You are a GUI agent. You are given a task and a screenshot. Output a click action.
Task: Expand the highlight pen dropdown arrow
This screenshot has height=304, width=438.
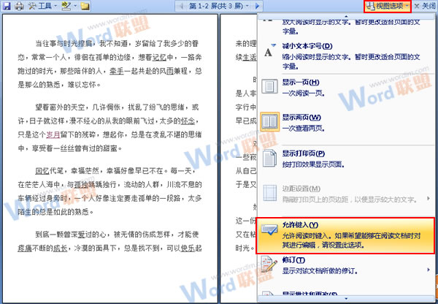[74, 6]
